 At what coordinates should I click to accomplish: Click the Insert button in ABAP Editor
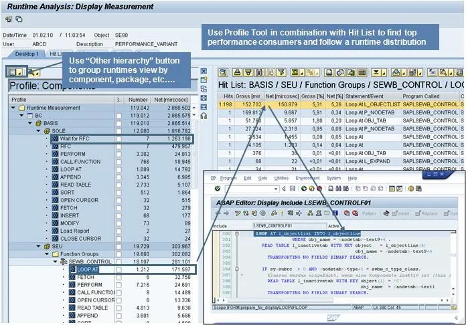[400, 213]
